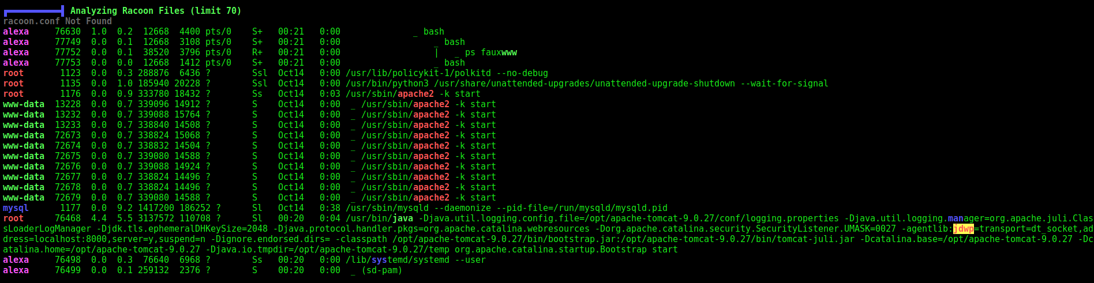Click the polkitd --no-debug command line
The width and height of the screenshot is (1094, 283).
coord(447,73)
